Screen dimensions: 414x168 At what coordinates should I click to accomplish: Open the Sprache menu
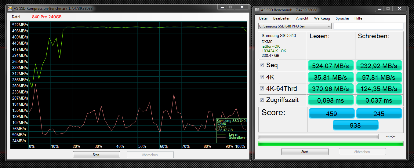pyautogui.click(x=342, y=18)
